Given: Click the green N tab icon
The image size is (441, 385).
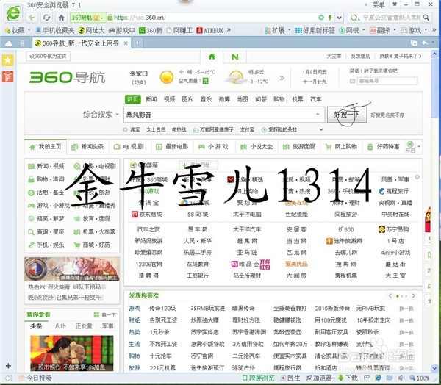Looking at the screenshot, I should click(x=234, y=57).
